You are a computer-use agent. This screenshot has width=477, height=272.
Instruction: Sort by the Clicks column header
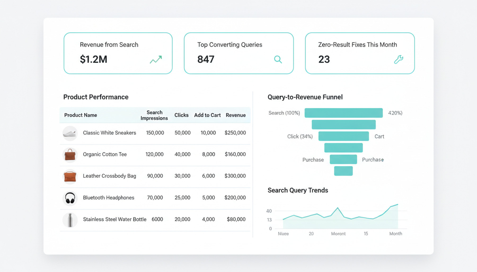click(182, 115)
